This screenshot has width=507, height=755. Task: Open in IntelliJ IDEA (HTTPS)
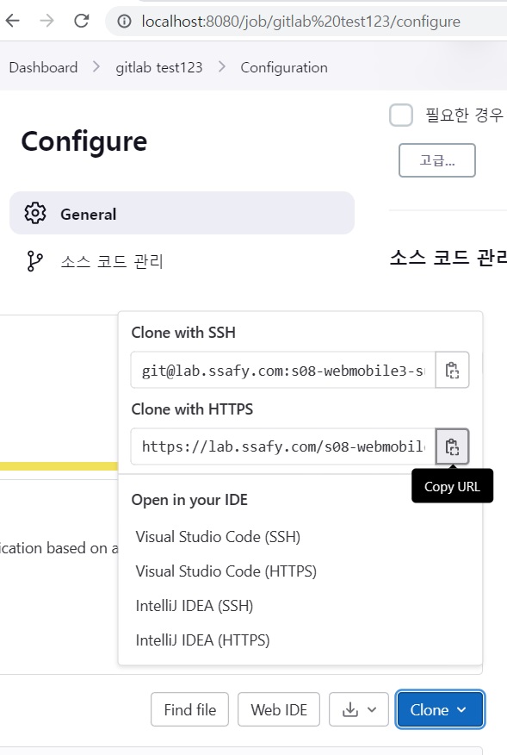202,640
